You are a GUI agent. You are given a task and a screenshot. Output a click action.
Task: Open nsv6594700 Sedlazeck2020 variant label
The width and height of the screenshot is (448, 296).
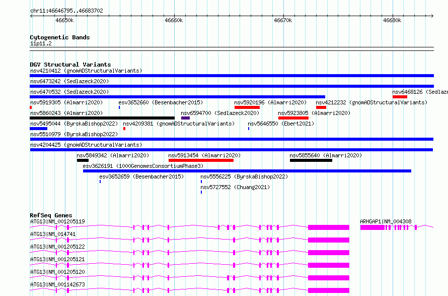pyautogui.click(x=220, y=113)
